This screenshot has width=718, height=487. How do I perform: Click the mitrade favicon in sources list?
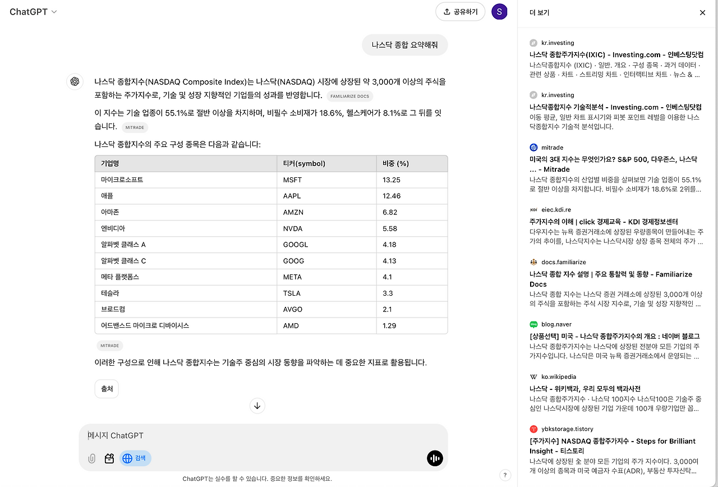tap(533, 148)
